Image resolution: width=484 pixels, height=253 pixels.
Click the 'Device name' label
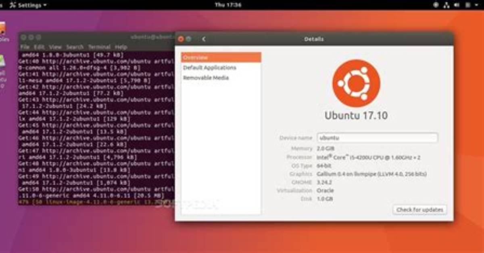point(296,138)
